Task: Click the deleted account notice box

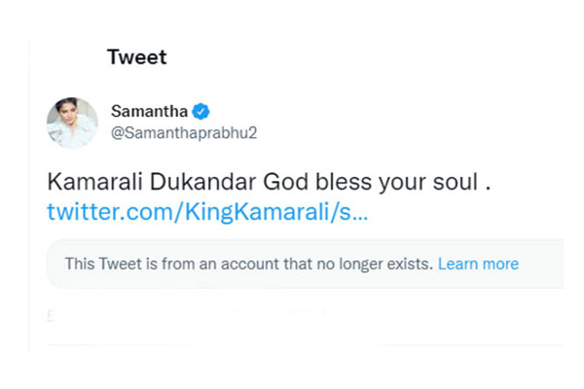Action: 304,264
